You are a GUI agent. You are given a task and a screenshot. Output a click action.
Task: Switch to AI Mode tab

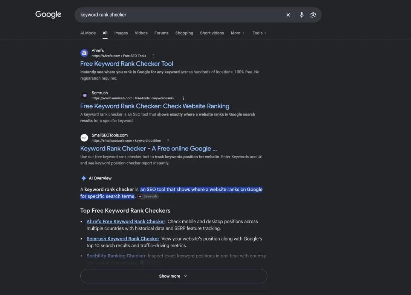pyautogui.click(x=88, y=33)
